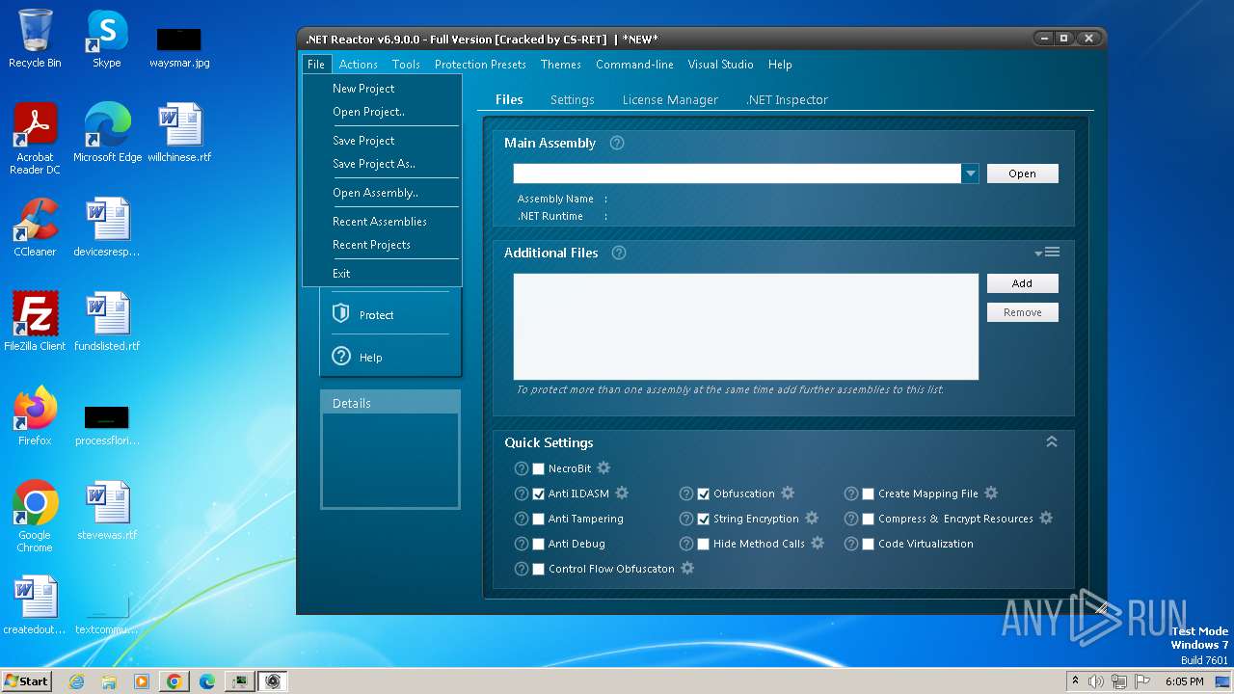The height and width of the screenshot is (694, 1234).
Task: Open Create Mapping File gear settings
Action: 991,494
